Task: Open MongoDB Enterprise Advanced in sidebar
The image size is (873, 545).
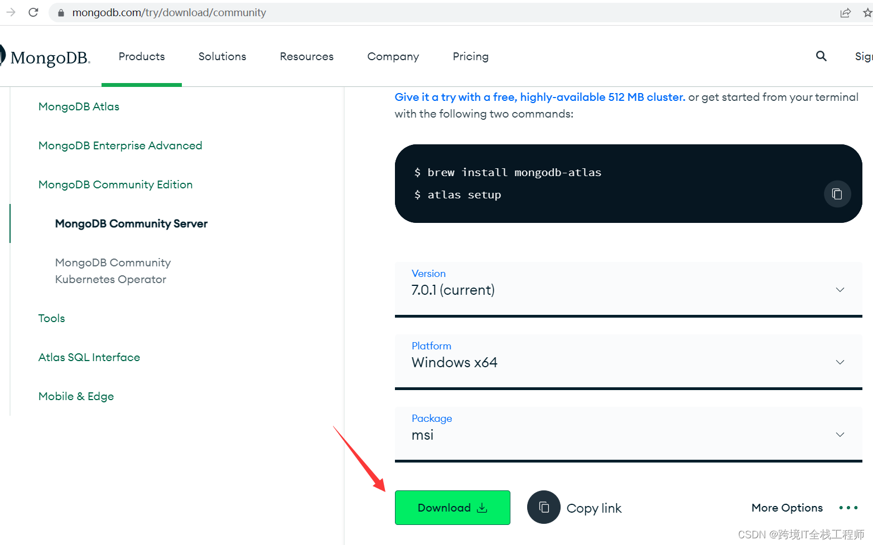Action: pyautogui.click(x=120, y=145)
